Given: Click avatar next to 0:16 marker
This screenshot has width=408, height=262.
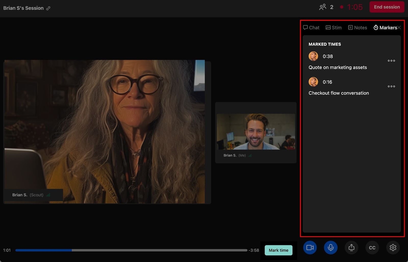Looking at the screenshot, I should [x=313, y=82].
